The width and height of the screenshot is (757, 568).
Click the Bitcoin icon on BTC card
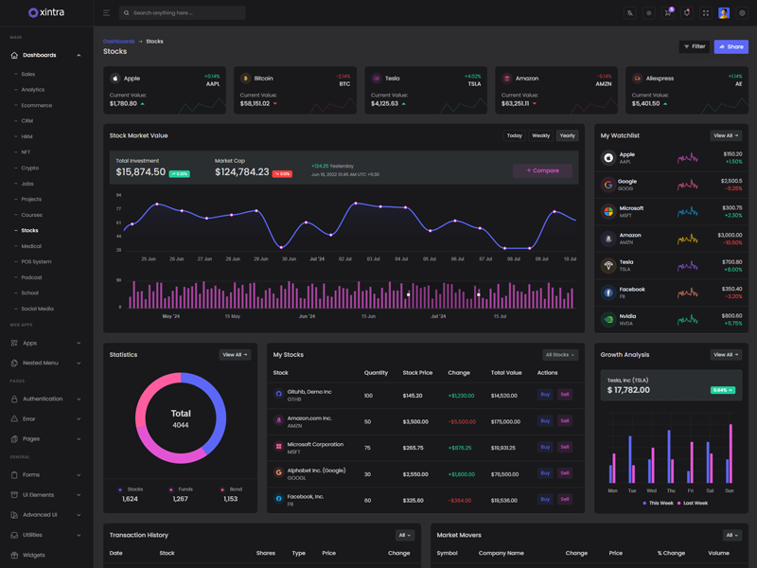point(245,79)
